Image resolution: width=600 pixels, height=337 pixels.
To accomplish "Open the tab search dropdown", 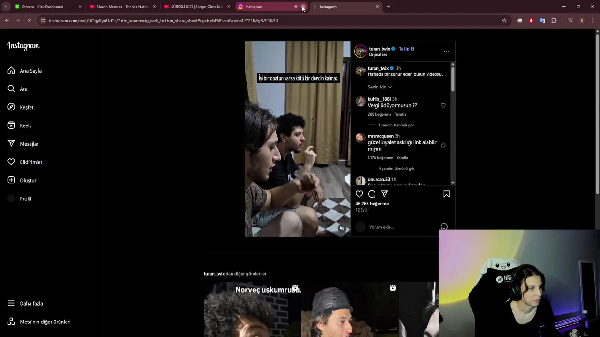I will coord(6,7).
